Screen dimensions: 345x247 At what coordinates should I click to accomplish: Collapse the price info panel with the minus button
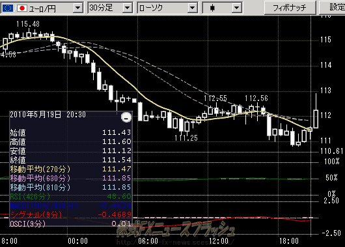(x=126, y=118)
